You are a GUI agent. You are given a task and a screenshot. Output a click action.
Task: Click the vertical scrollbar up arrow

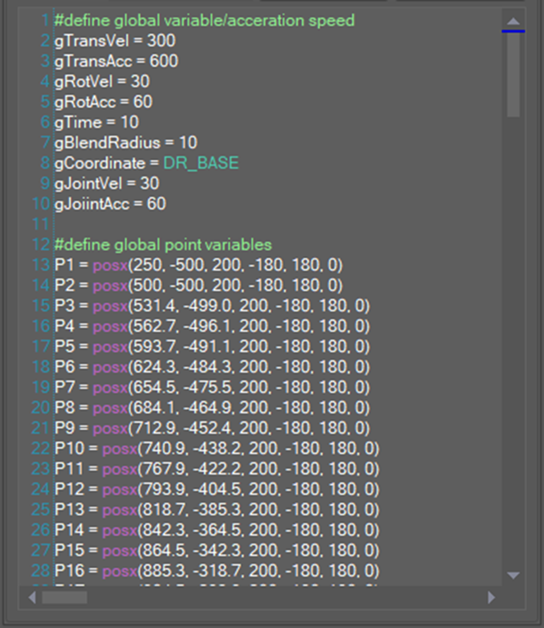pos(513,21)
